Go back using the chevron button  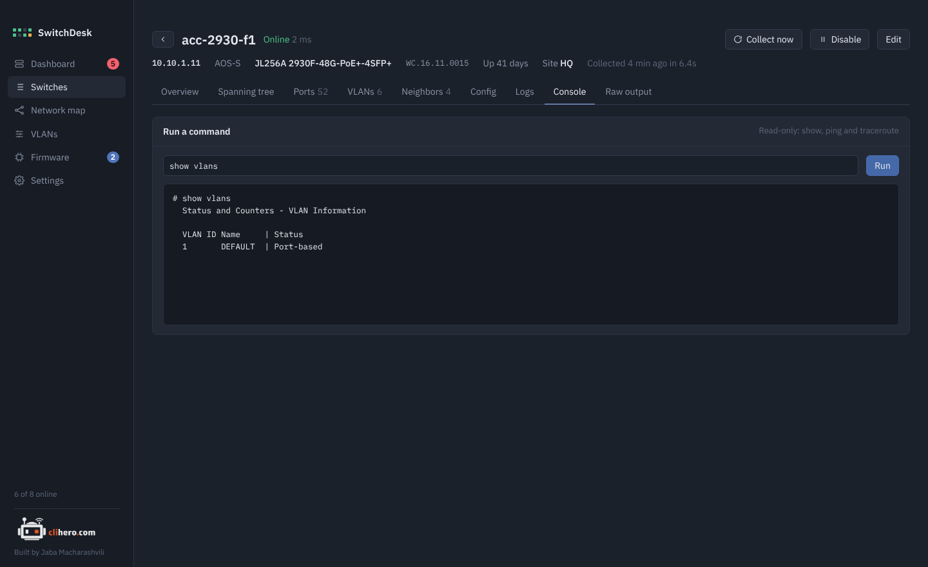163,39
